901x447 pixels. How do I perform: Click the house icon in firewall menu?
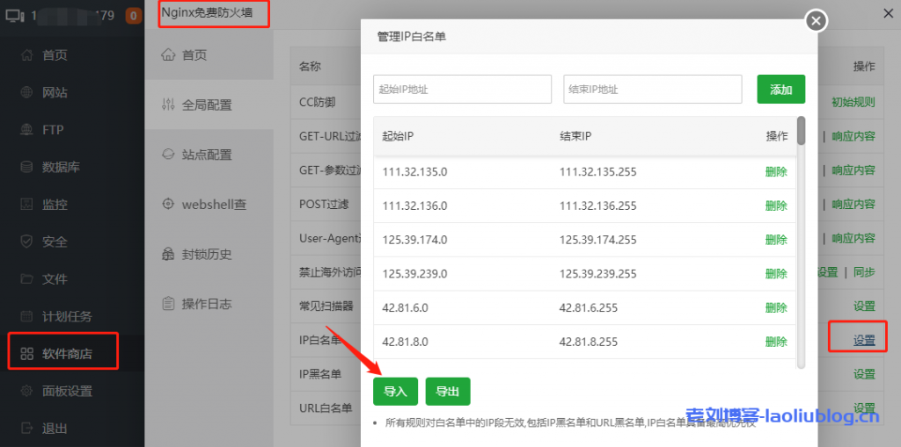point(168,55)
